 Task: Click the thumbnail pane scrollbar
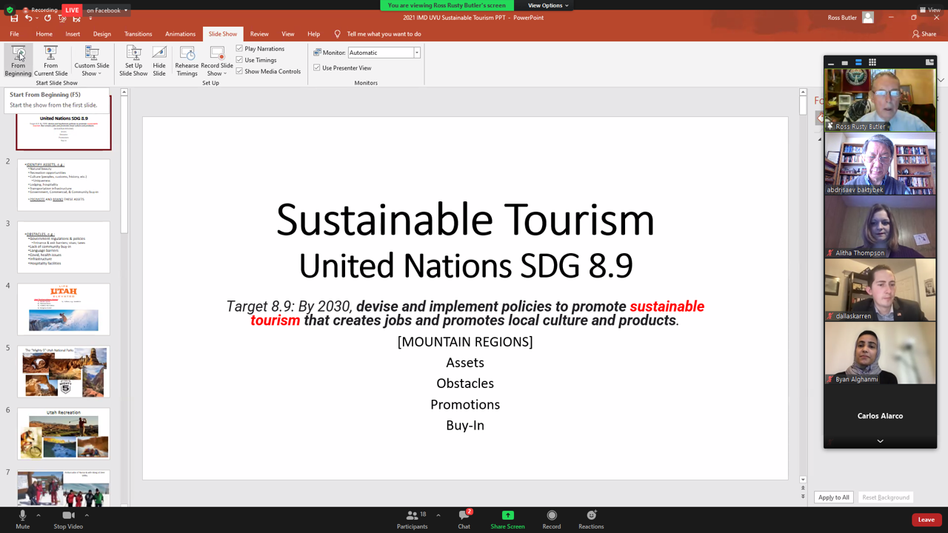click(124, 165)
